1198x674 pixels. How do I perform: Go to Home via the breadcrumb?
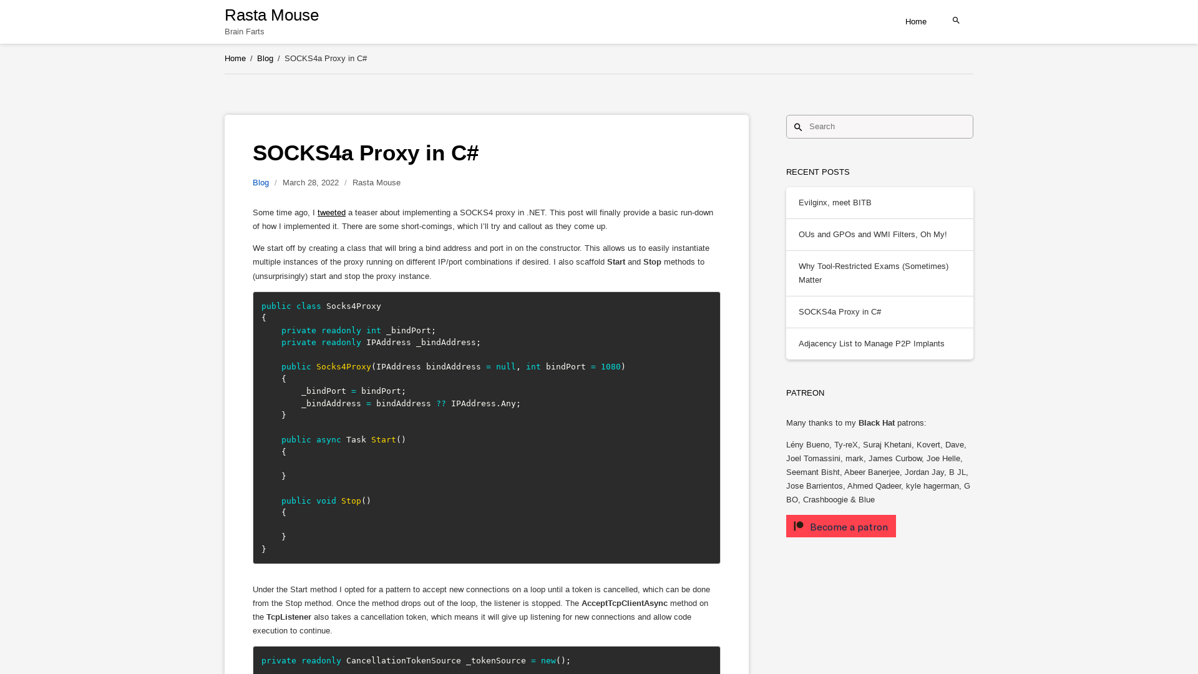(x=235, y=59)
